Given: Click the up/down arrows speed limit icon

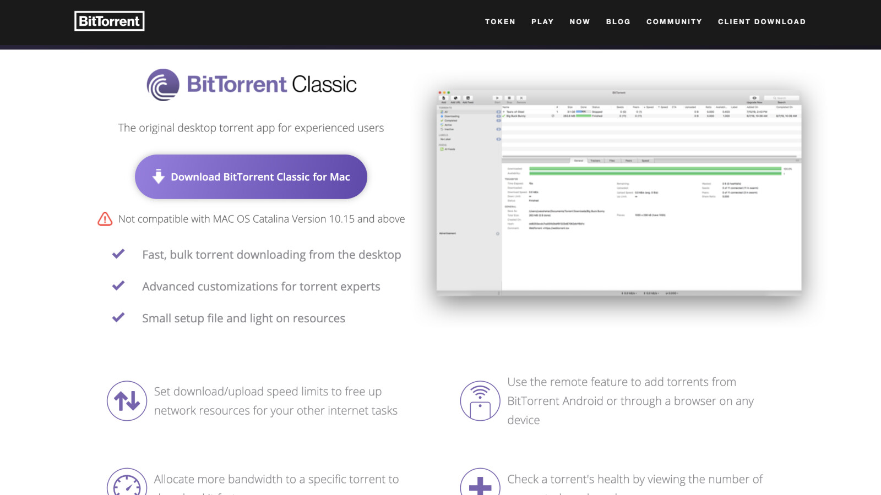Looking at the screenshot, I should coord(127,401).
